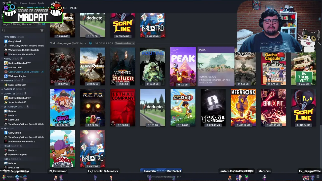Open the Tamaño en disco sort dropdown

[x=125, y=43]
